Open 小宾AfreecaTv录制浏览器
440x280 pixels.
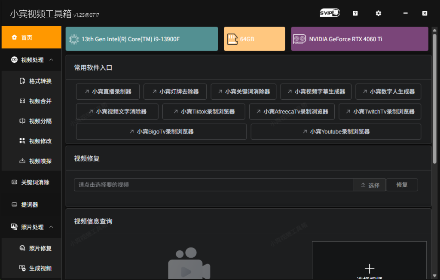click(292, 111)
